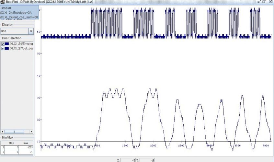Uncheck the /XLXI_27/out_cos bus checkbox

(x=3, y=48)
